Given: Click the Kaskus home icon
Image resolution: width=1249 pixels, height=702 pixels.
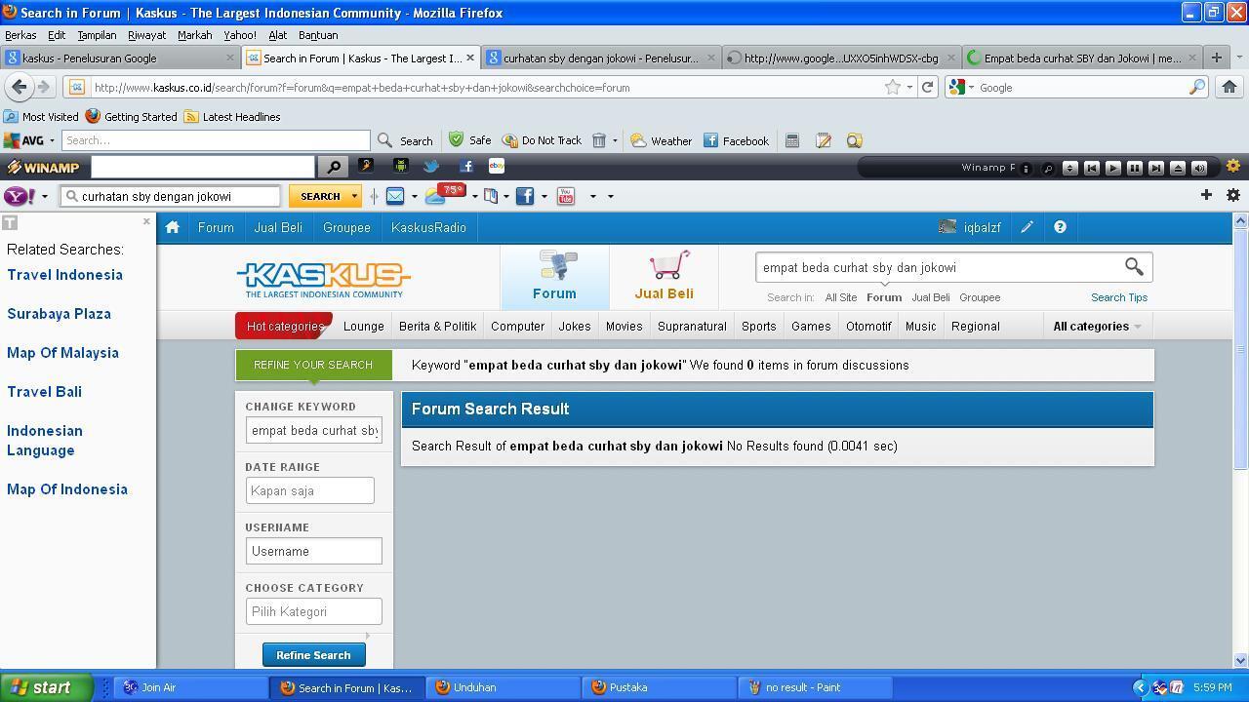Looking at the screenshot, I should tap(173, 227).
